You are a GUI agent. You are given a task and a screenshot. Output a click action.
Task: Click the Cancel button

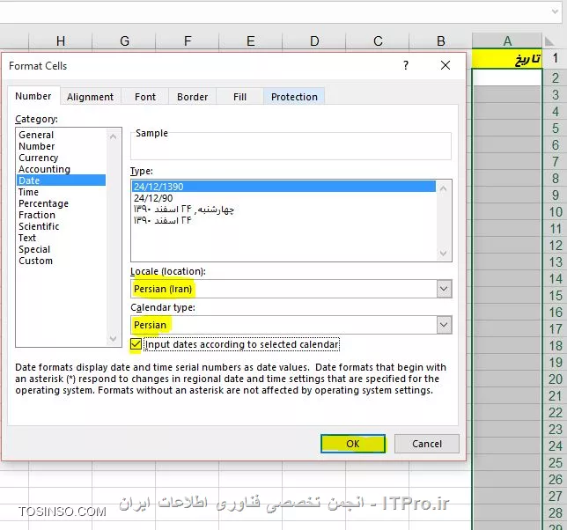tap(427, 444)
